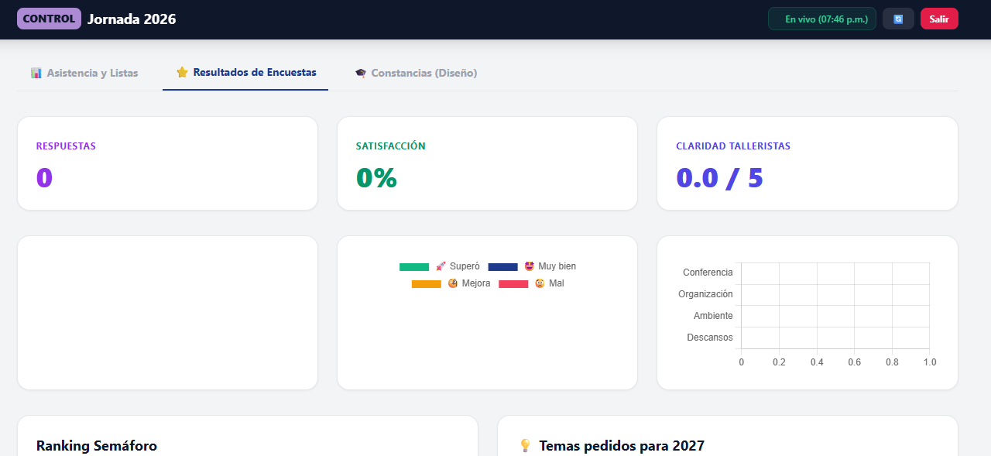The image size is (991, 456).
Task: Select the Resultados de Encuestas tab
Action: (245, 72)
